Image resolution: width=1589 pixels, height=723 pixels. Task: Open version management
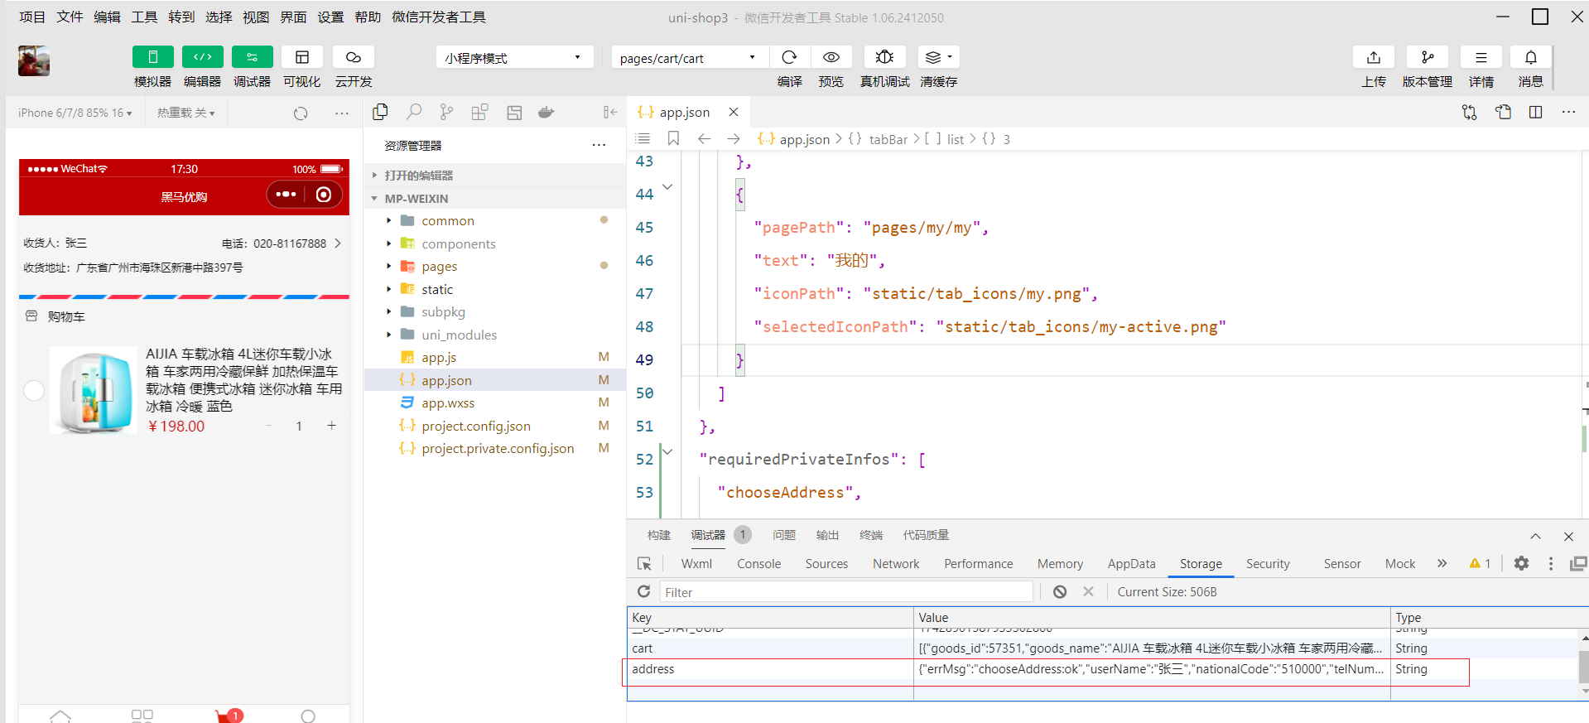1427,57
